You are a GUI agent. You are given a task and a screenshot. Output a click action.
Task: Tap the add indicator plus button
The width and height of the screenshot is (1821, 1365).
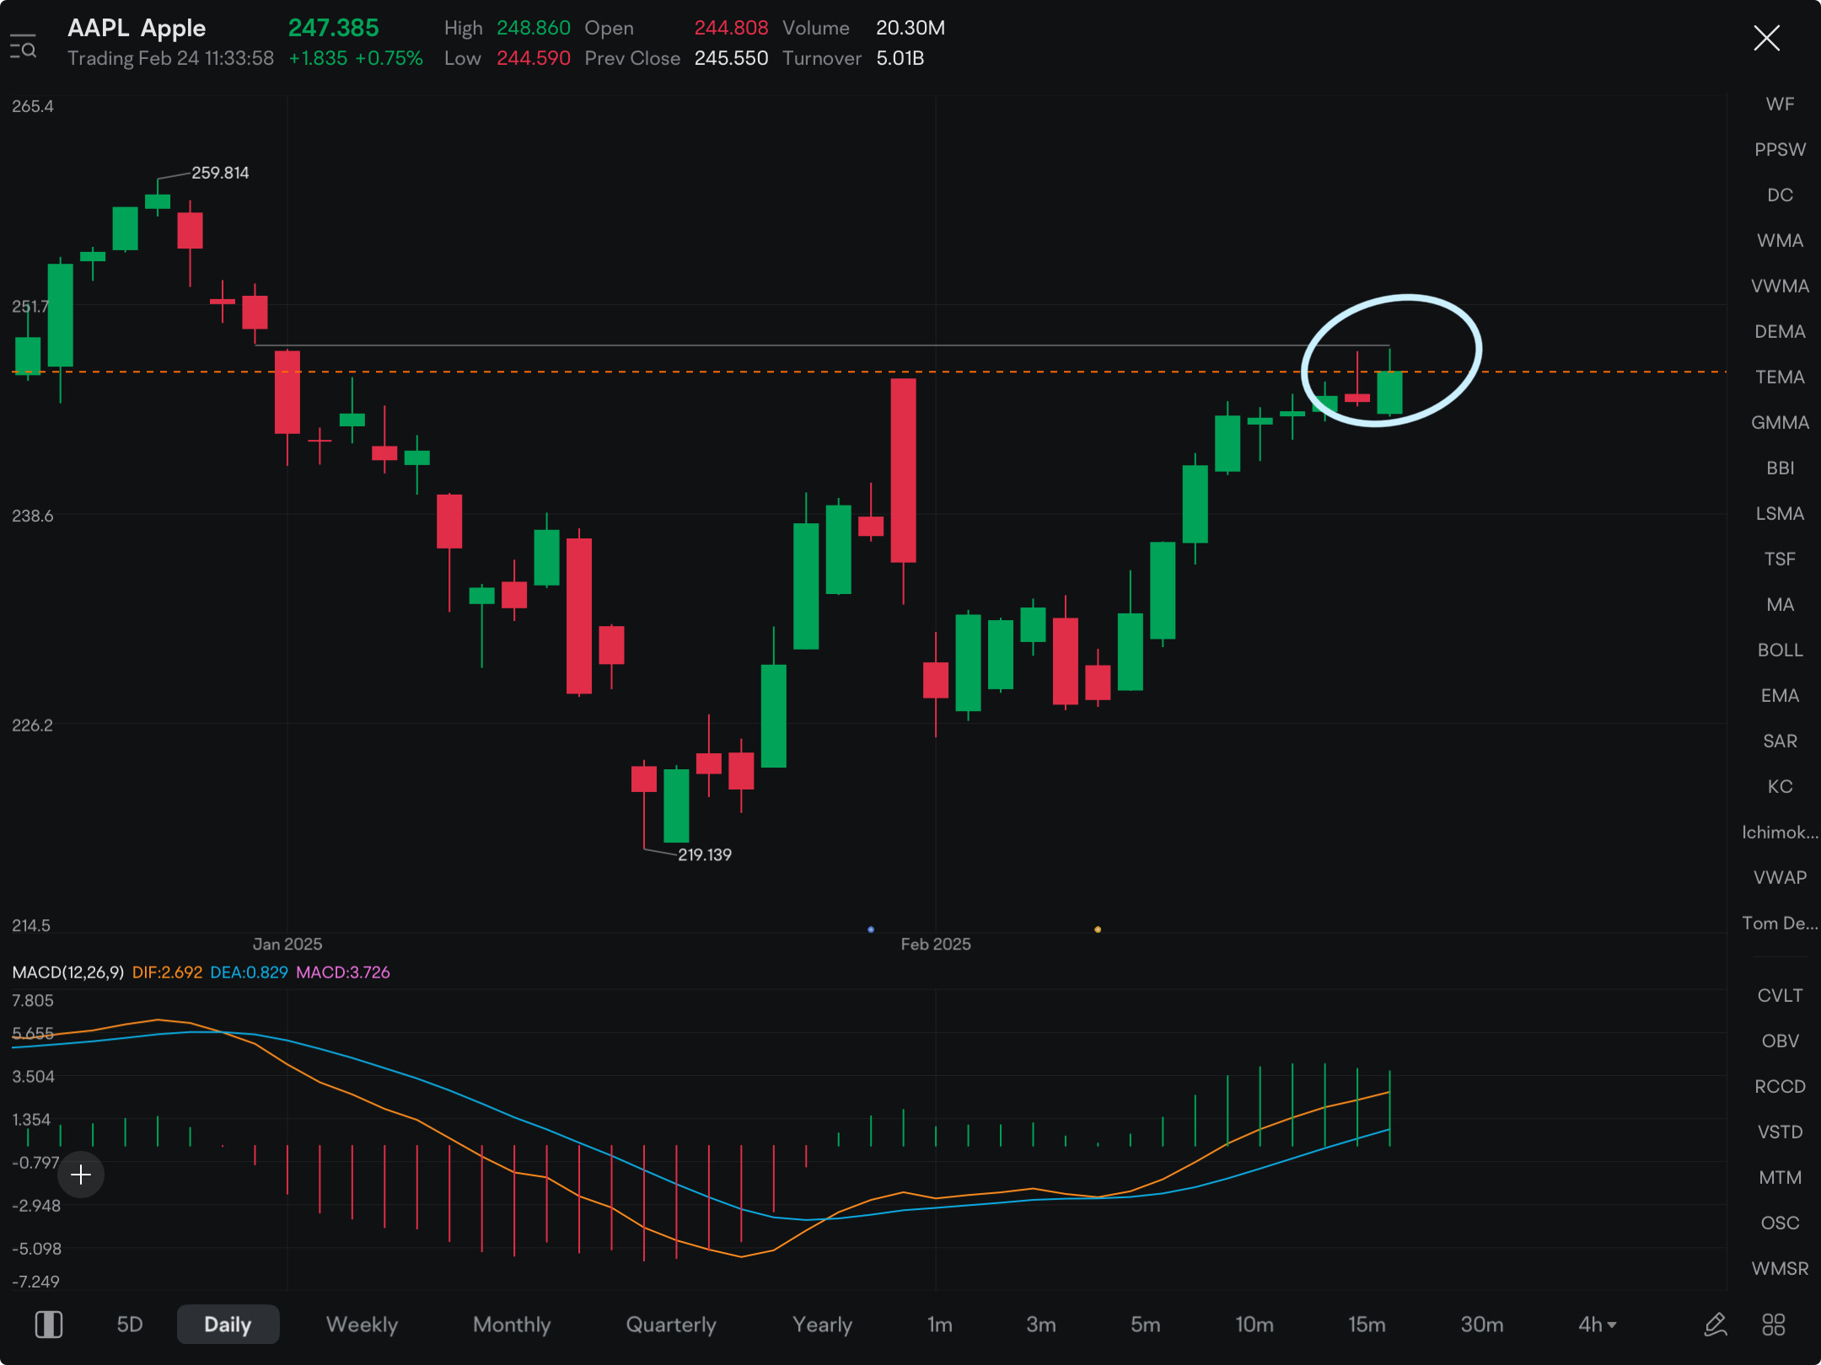tap(81, 1174)
